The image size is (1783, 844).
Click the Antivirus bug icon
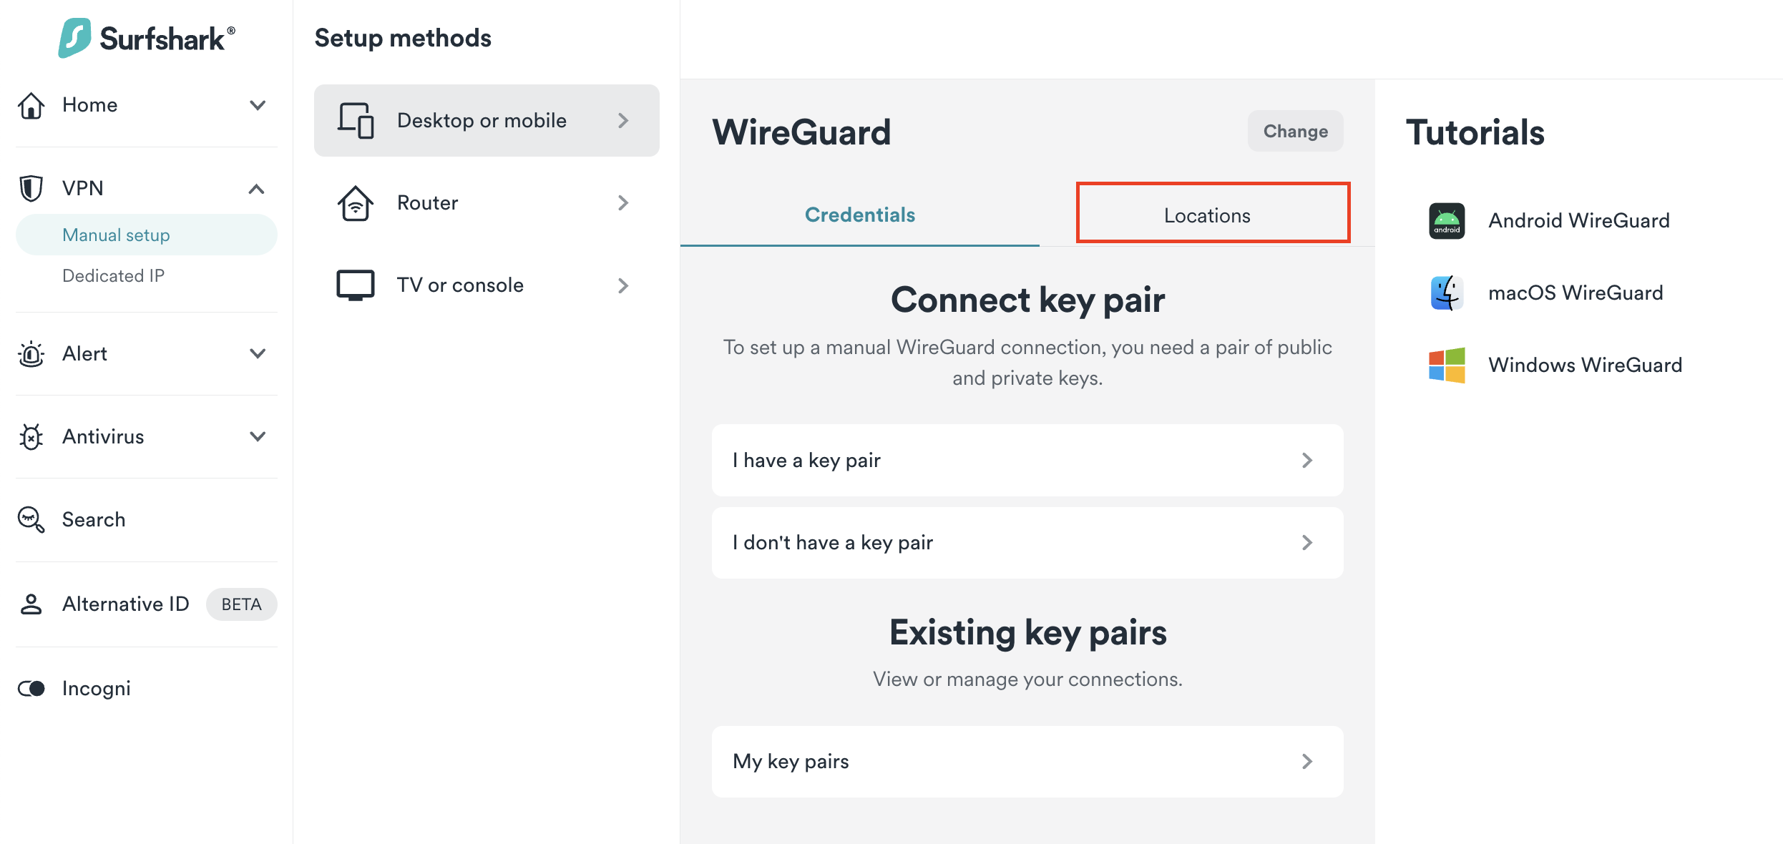(31, 436)
